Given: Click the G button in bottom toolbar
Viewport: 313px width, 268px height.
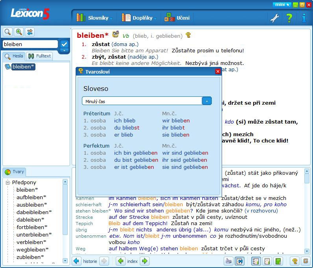Looking at the screenshot, I should pyautogui.click(x=305, y=261).
